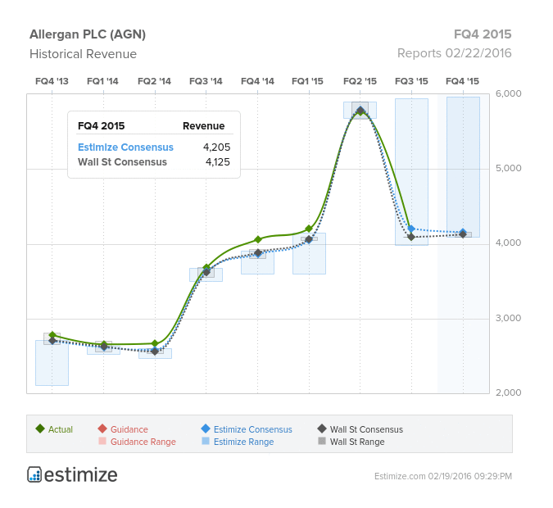This screenshot has height=508, width=553.
Task: Click the FQ4 '15 Wall St consensus point
Action: (463, 234)
